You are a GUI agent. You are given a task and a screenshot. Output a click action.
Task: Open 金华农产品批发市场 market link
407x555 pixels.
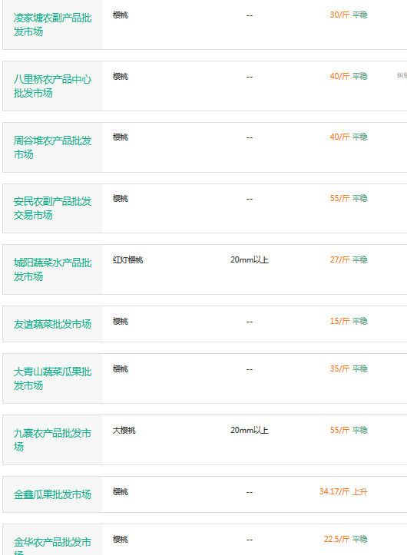pyautogui.click(x=52, y=546)
